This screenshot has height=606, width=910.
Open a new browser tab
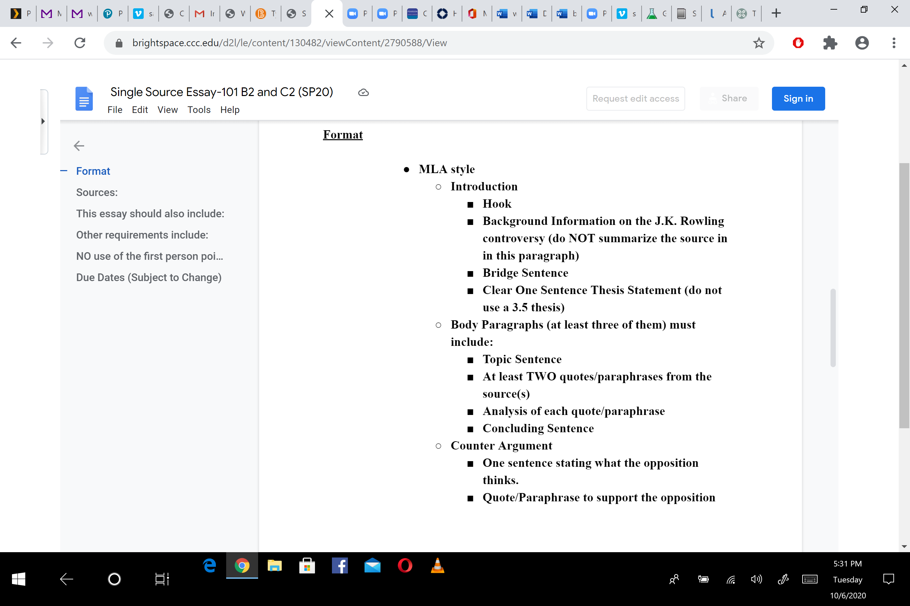click(x=776, y=14)
